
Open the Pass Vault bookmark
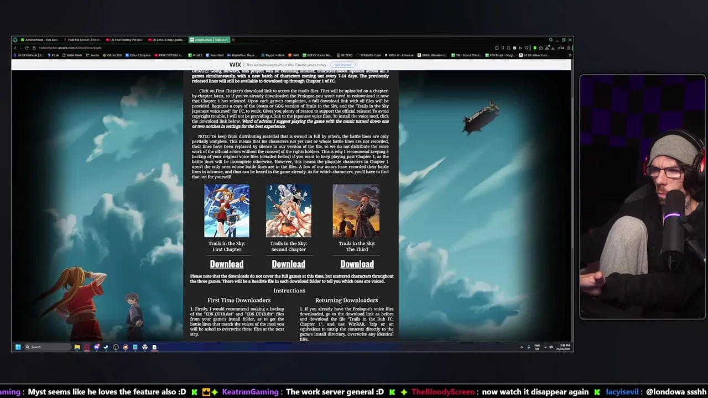click(x=215, y=55)
